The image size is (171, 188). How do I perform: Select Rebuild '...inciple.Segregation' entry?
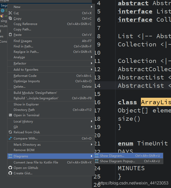(x=51, y=98)
